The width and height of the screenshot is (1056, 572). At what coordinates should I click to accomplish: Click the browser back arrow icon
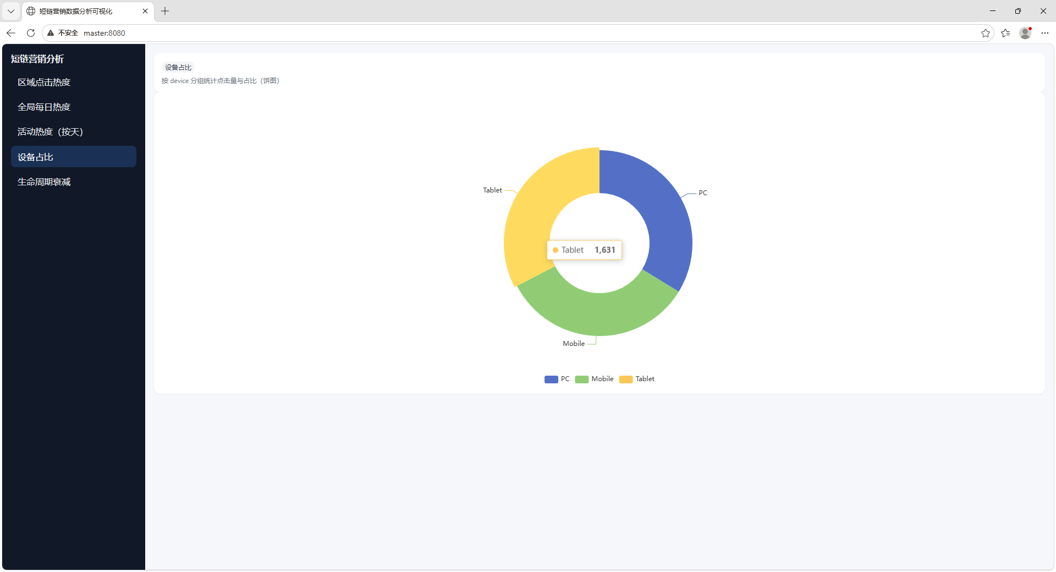[11, 33]
